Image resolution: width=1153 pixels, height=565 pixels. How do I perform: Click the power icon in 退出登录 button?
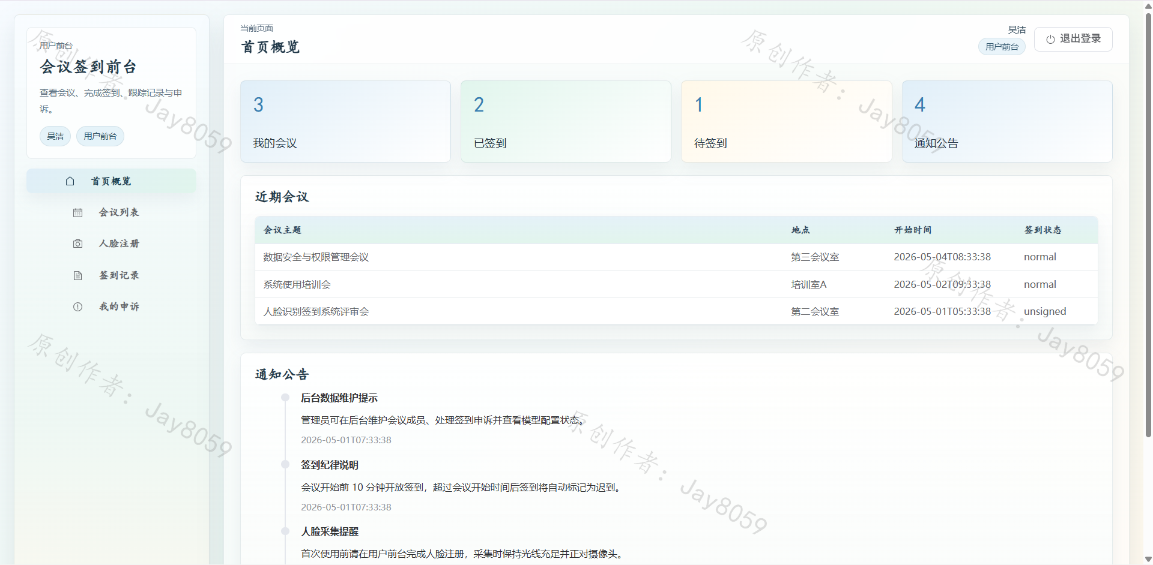(x=1050, y=40)
